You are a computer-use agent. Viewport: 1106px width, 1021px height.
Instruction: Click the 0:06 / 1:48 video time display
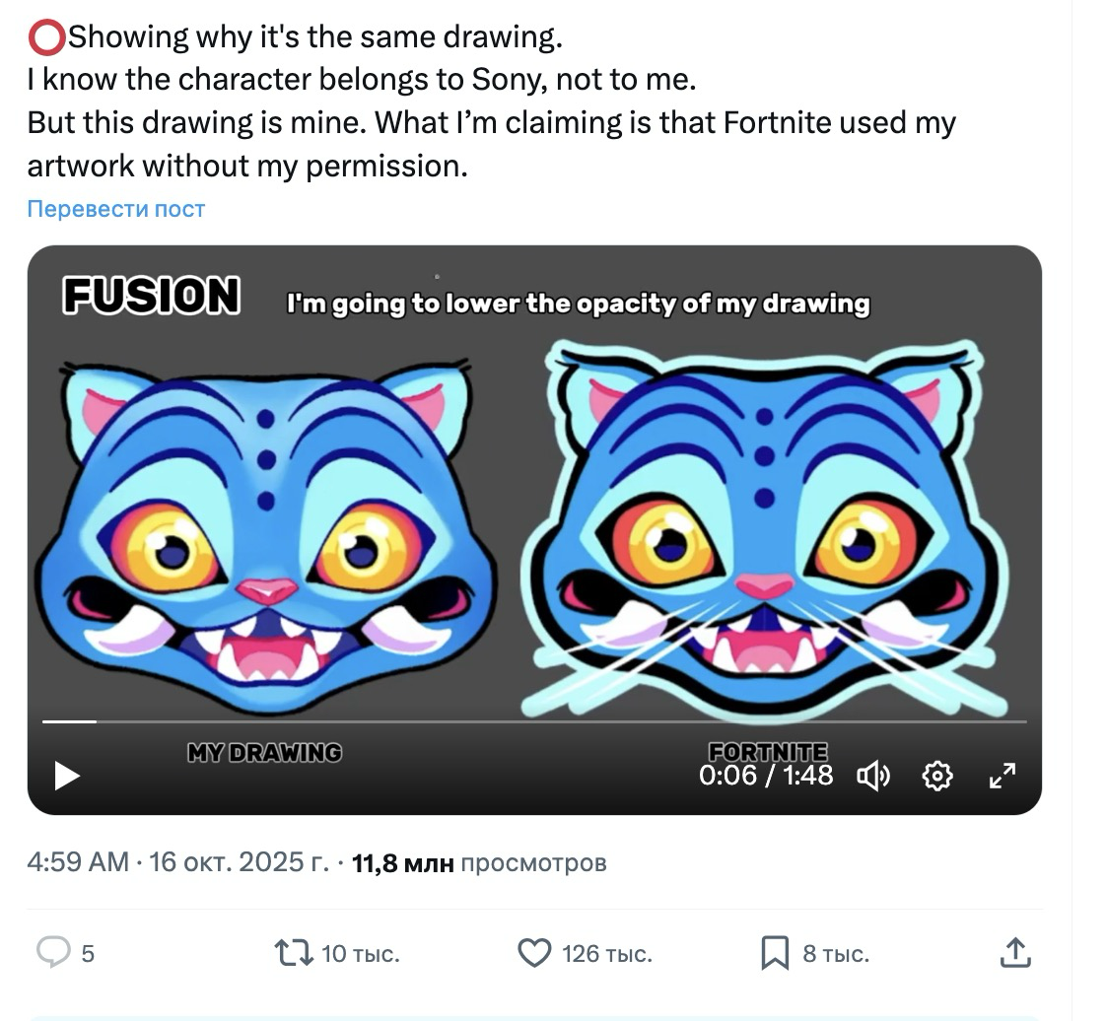[x=766, y=776]
